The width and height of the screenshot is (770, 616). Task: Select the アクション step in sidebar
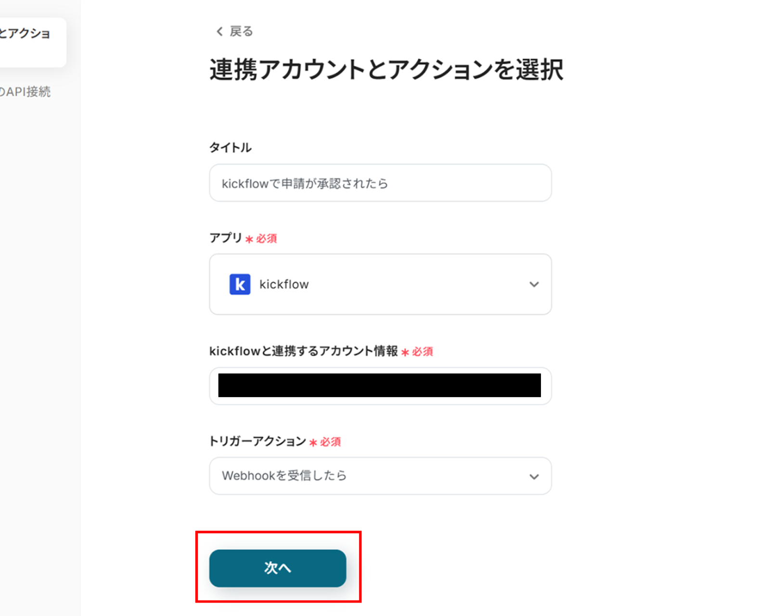pyautogui.click(x=26, y=34)
